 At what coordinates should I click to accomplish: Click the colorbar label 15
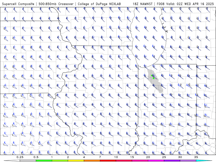tap(132, 157)
